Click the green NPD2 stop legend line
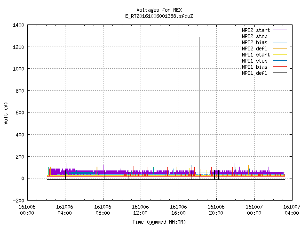This screenshot has width=301, height=226. [280, 36]
